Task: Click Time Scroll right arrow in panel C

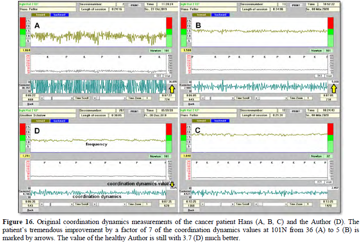Action: click(233, 204)
